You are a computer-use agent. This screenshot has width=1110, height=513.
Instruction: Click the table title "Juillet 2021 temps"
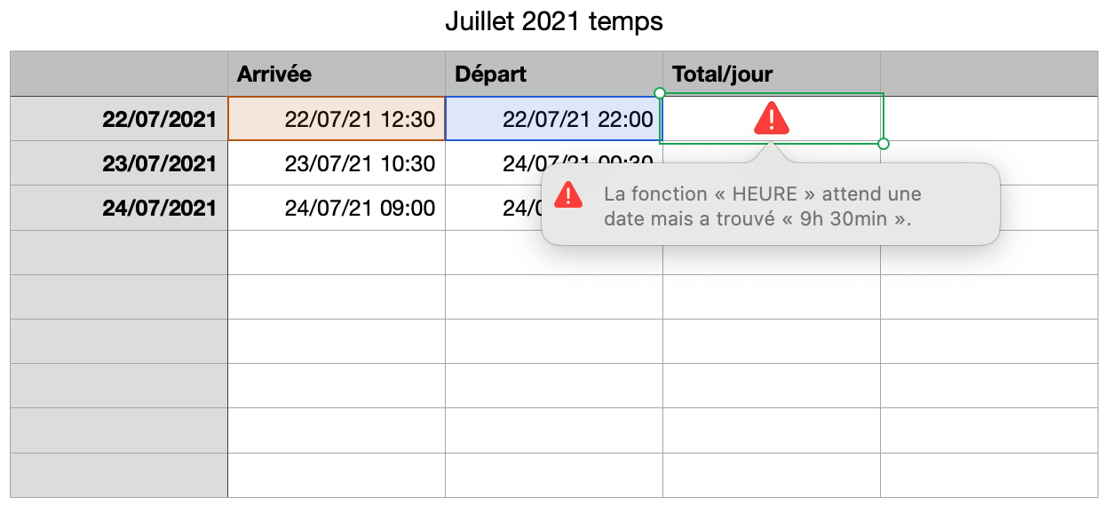pyautogui.click(x=554, y=21)
